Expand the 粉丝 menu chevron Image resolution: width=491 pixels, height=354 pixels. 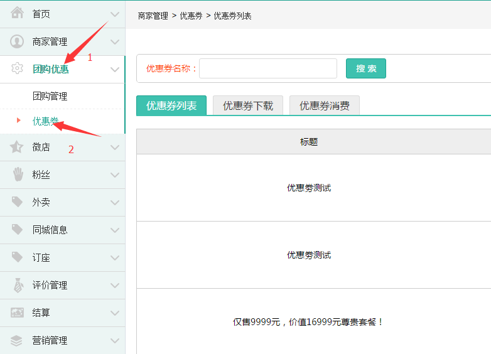[x=115, y=175]
